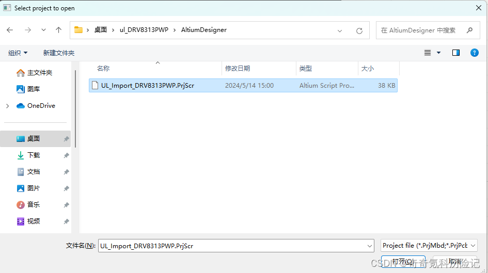
Task: Open the recent locations dropdown arrow
Action: tap(43, 30)
